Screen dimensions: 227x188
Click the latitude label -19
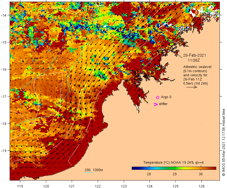coord(3,151)
